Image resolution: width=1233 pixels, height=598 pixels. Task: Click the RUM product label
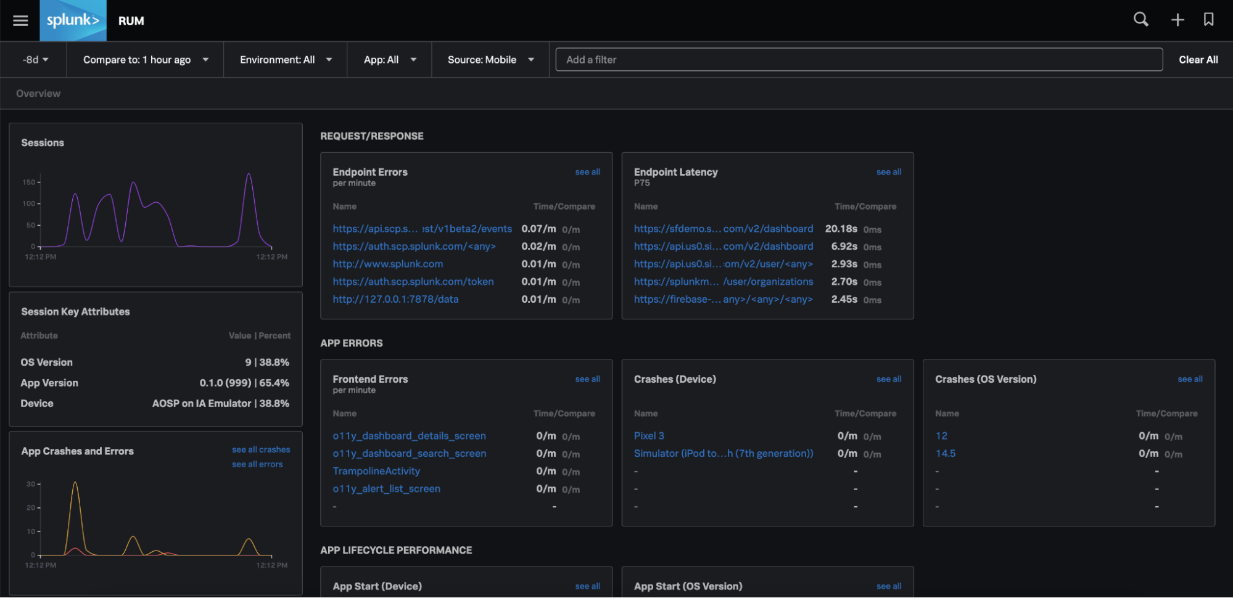point(131,21)
